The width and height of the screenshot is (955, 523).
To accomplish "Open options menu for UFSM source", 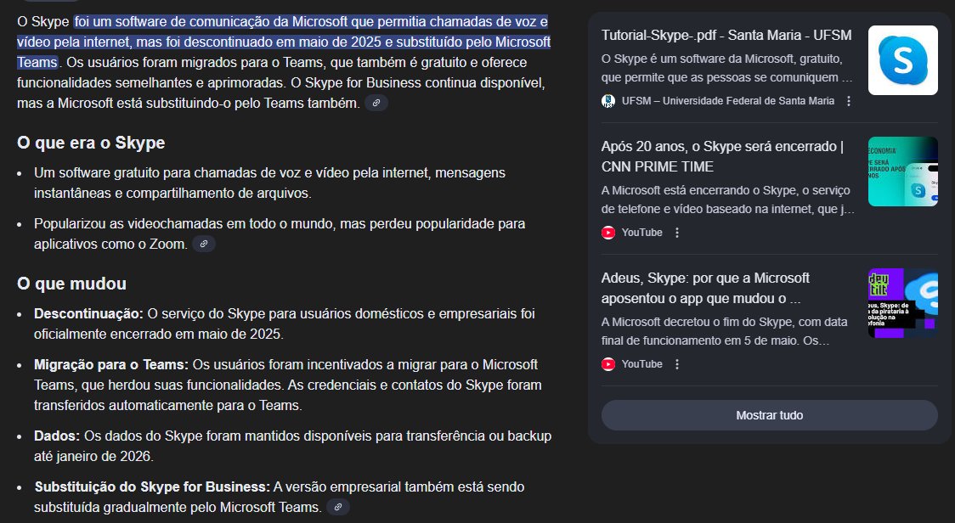I will point(849,101).
